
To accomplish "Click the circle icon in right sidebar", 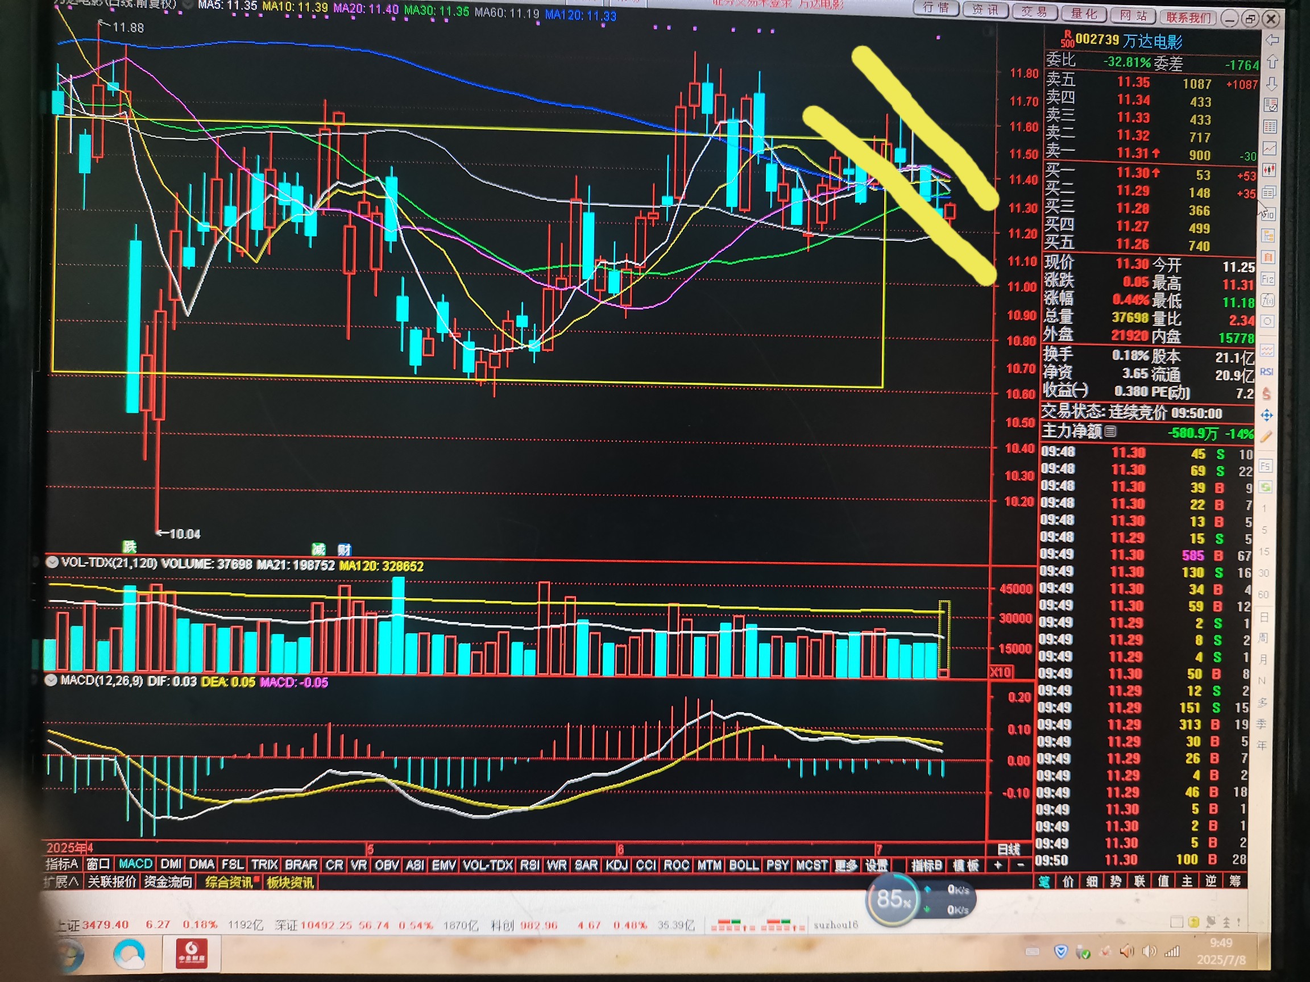I will [1267, 322].
